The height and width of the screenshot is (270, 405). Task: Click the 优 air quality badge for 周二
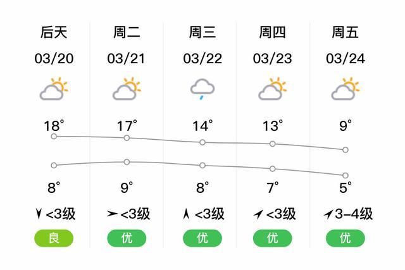coord(127,238)
